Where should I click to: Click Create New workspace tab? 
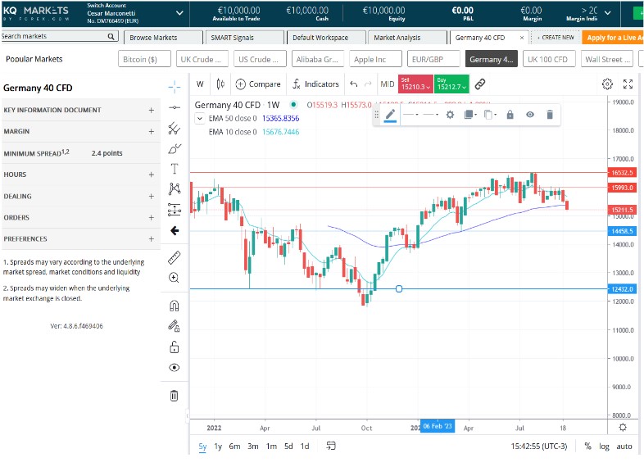coord(556,38)
